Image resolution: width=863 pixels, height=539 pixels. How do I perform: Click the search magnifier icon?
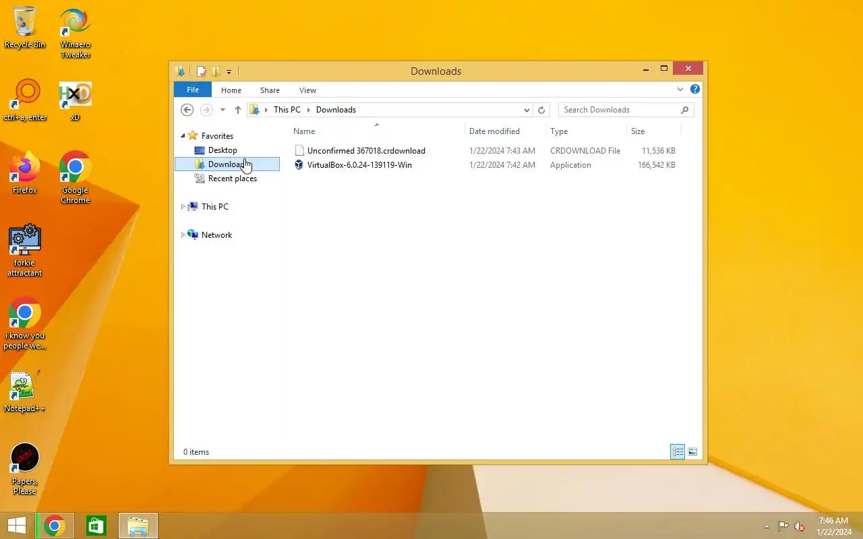coord(685,110)
